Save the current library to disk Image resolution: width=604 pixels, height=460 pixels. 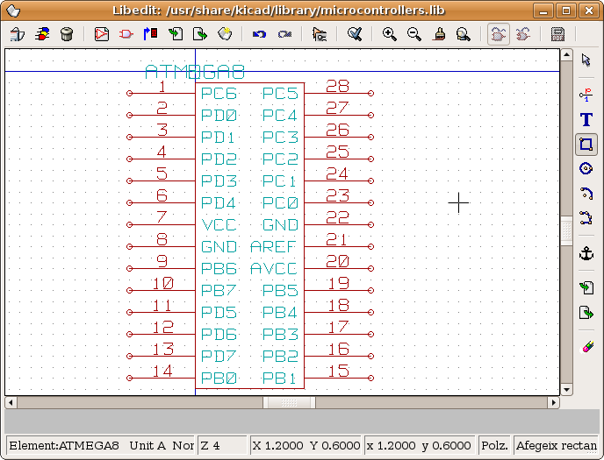tap(17, 34)
